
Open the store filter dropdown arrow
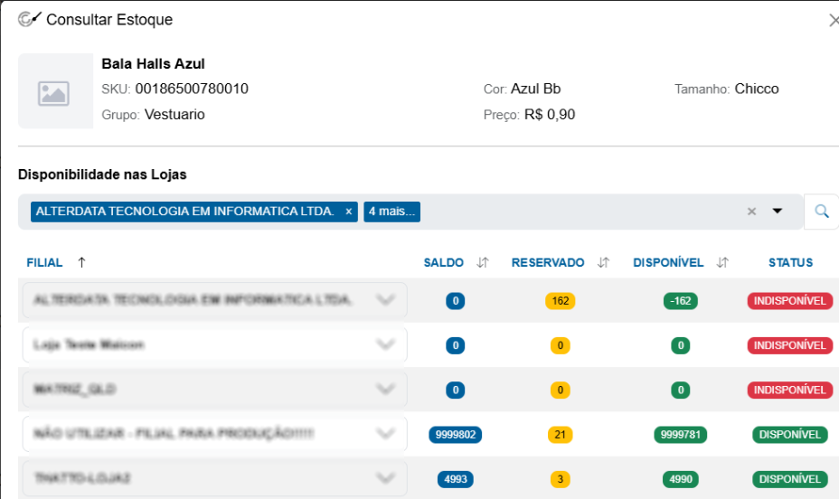tap(778, 211)
